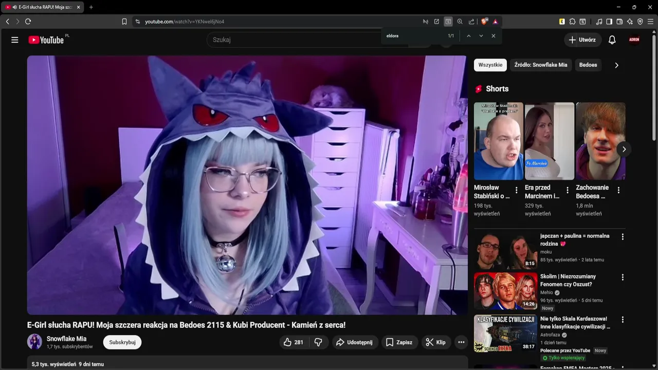Go to the YouTube home logo
Viewport: 658px width, 370px height.
point(46,40)
